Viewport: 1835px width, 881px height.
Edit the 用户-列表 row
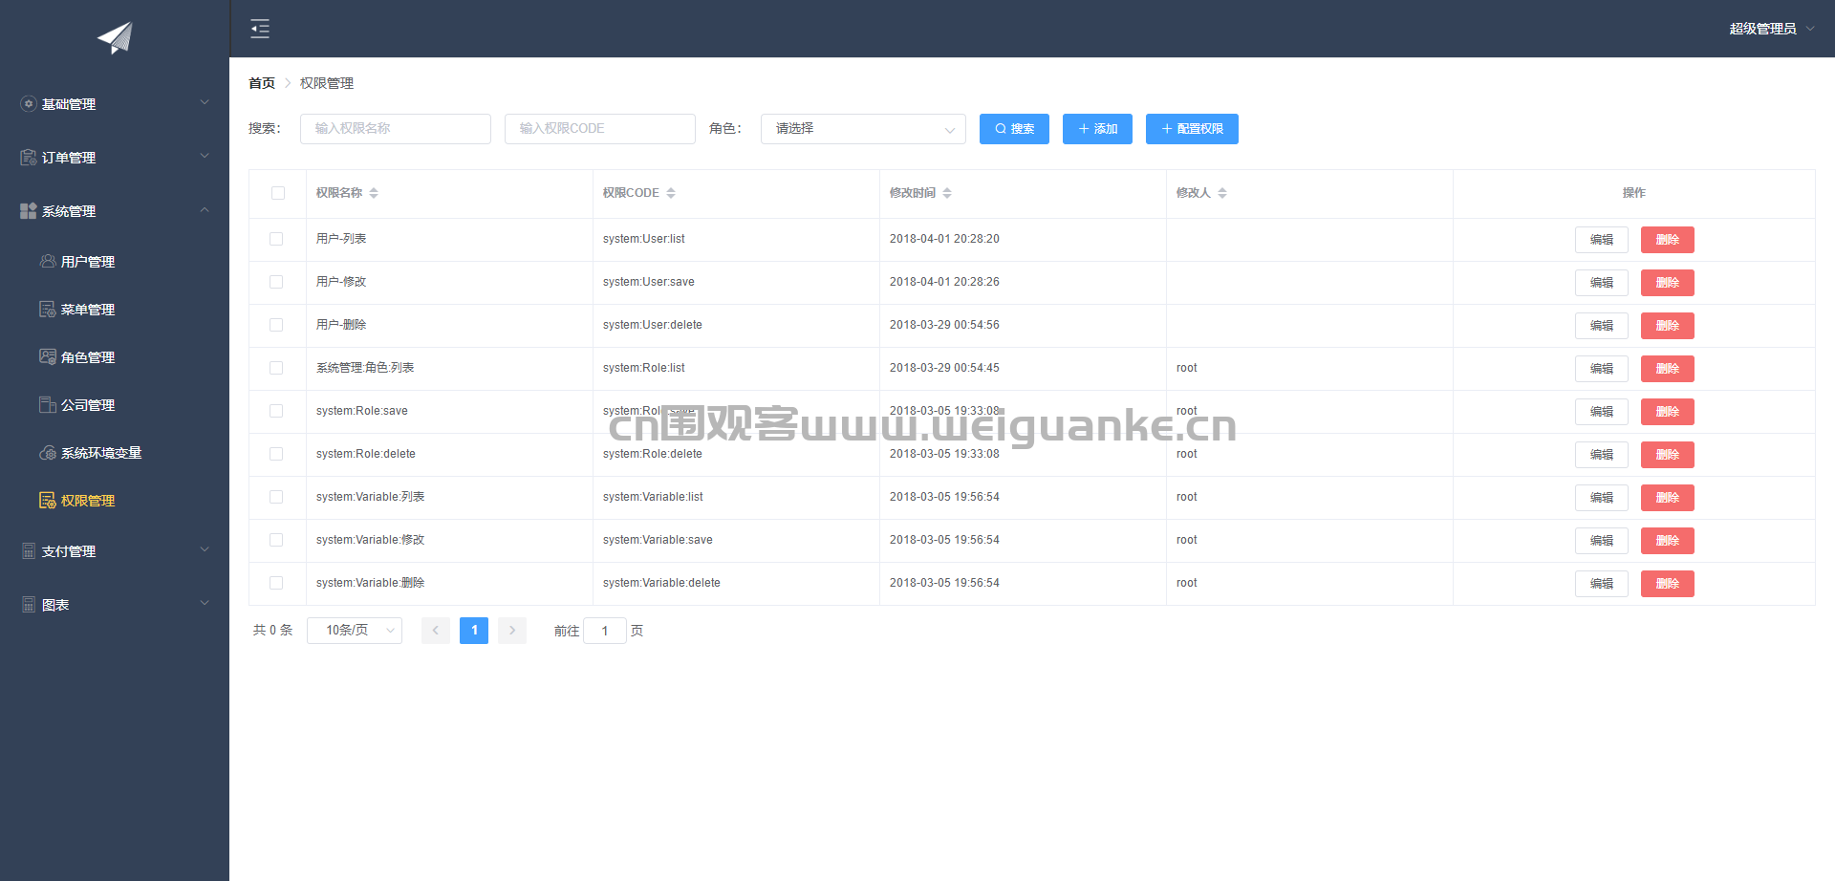[x=1601, y=240]
